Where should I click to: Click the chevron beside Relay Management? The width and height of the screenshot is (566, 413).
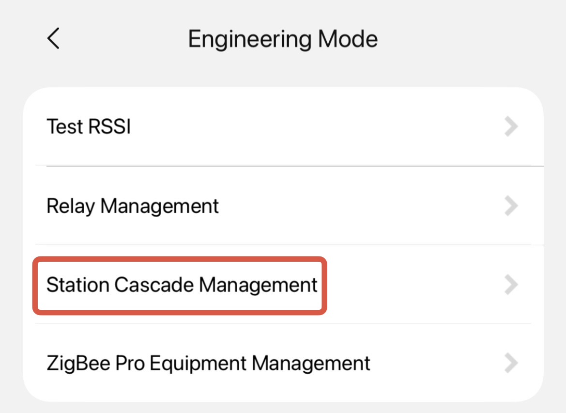512,206
